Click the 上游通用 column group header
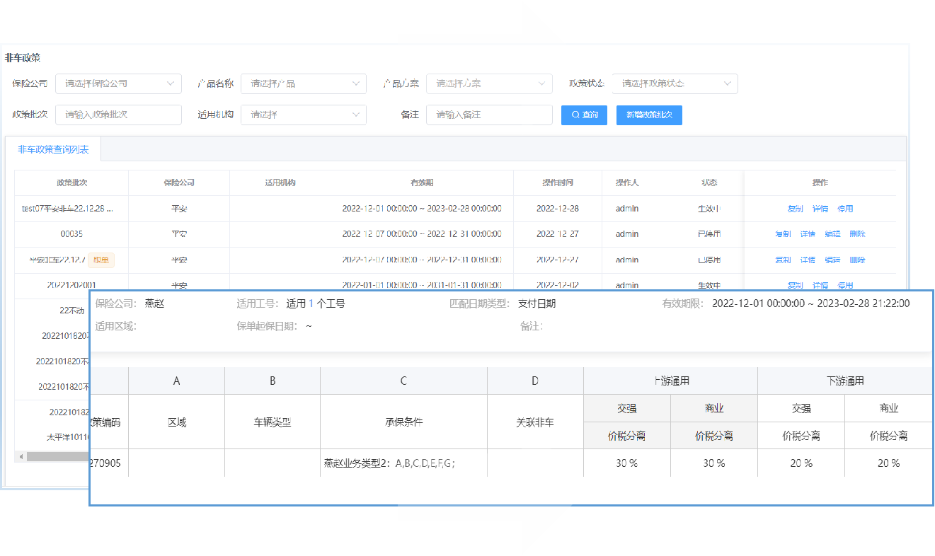The width and height of the screenshot is (935, 556). tap(670, 381)
